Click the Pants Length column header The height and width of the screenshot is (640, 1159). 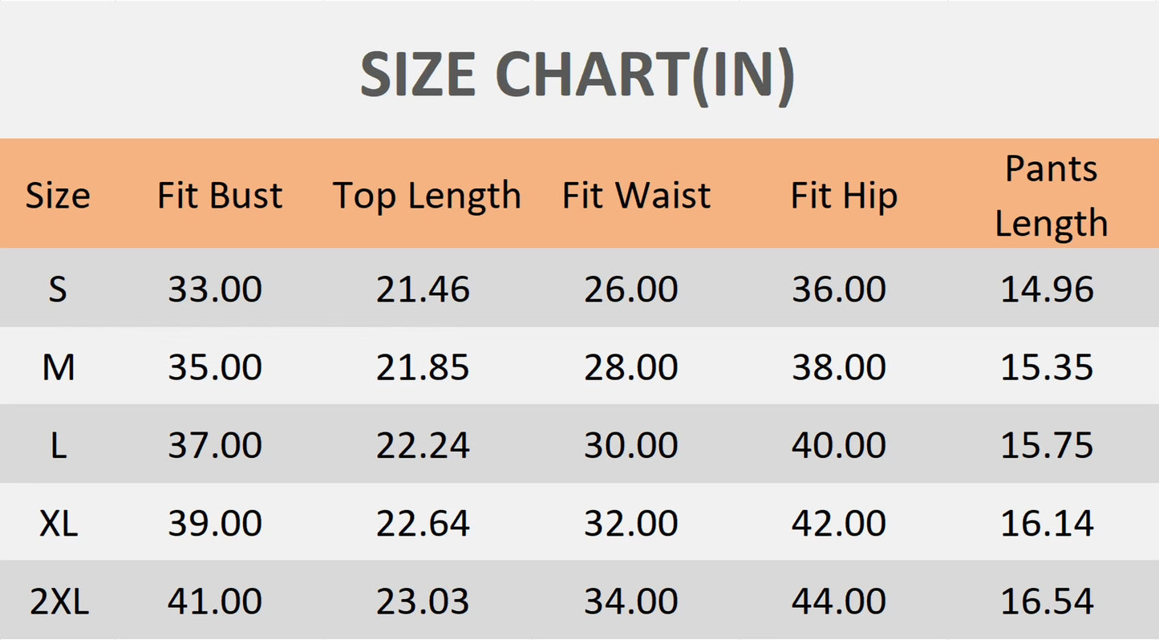1052,196
